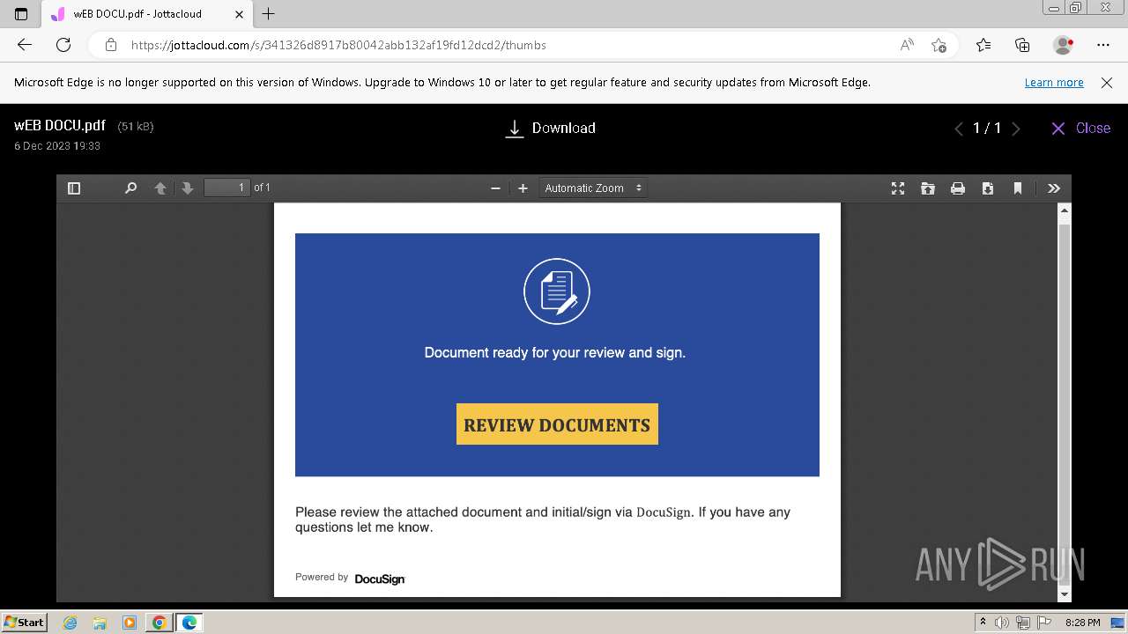Launch Internet Explorer from taskbar
This screenshot has height=634, width=1128.
(70, 623)
